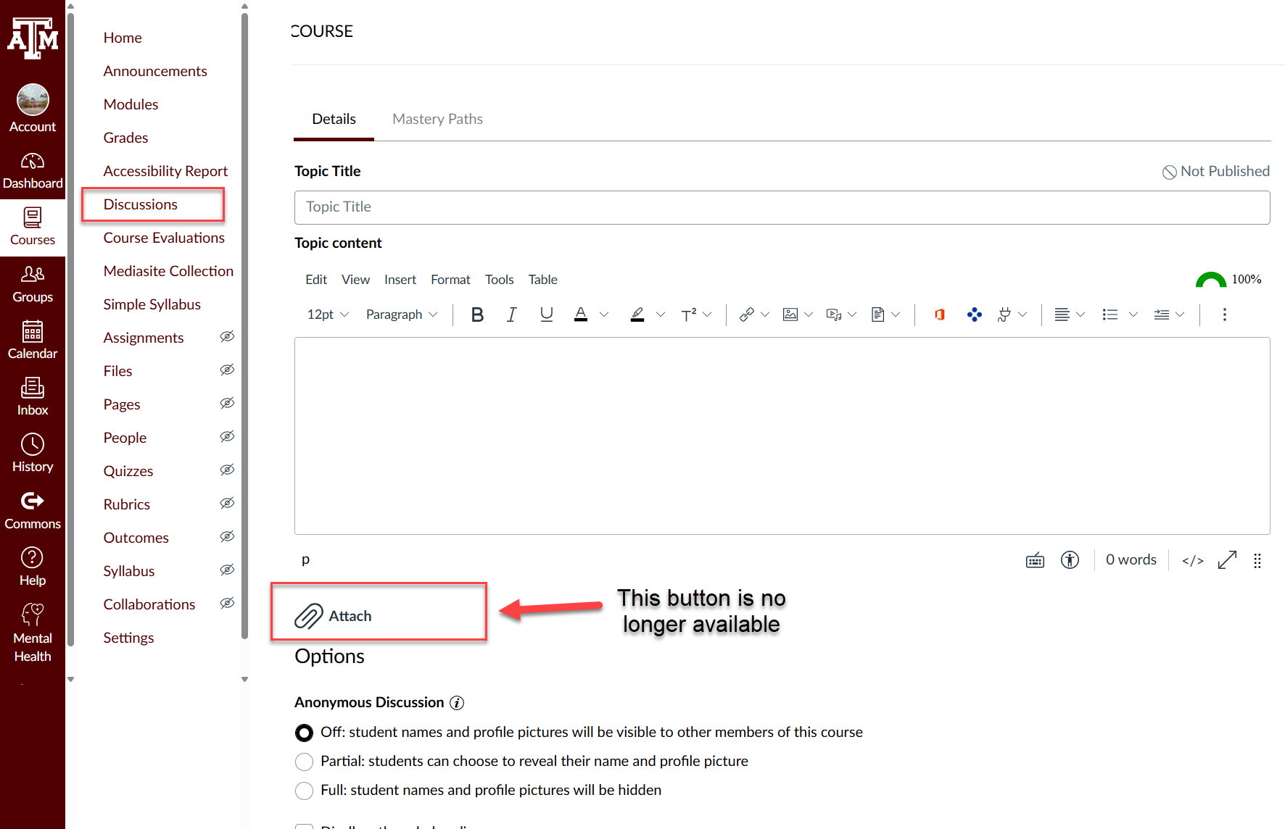
Task: Open Discussions in course navigation
Action: [x=141, y=204]
